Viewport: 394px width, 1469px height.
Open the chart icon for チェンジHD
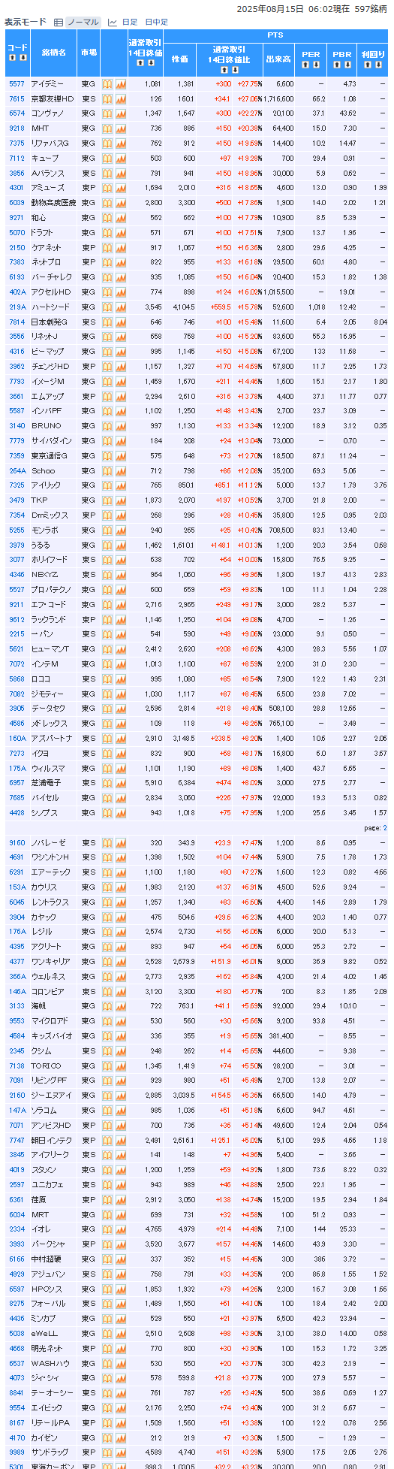[x=121, y=367]
